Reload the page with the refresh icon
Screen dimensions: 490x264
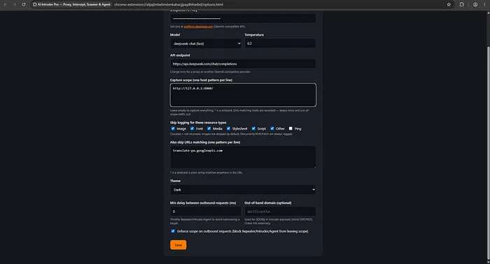pos(23,4)
